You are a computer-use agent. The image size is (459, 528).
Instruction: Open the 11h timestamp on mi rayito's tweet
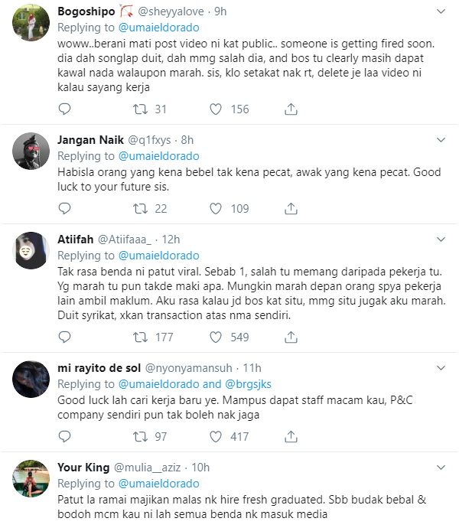pyautogui.click(x=252, y=368)
